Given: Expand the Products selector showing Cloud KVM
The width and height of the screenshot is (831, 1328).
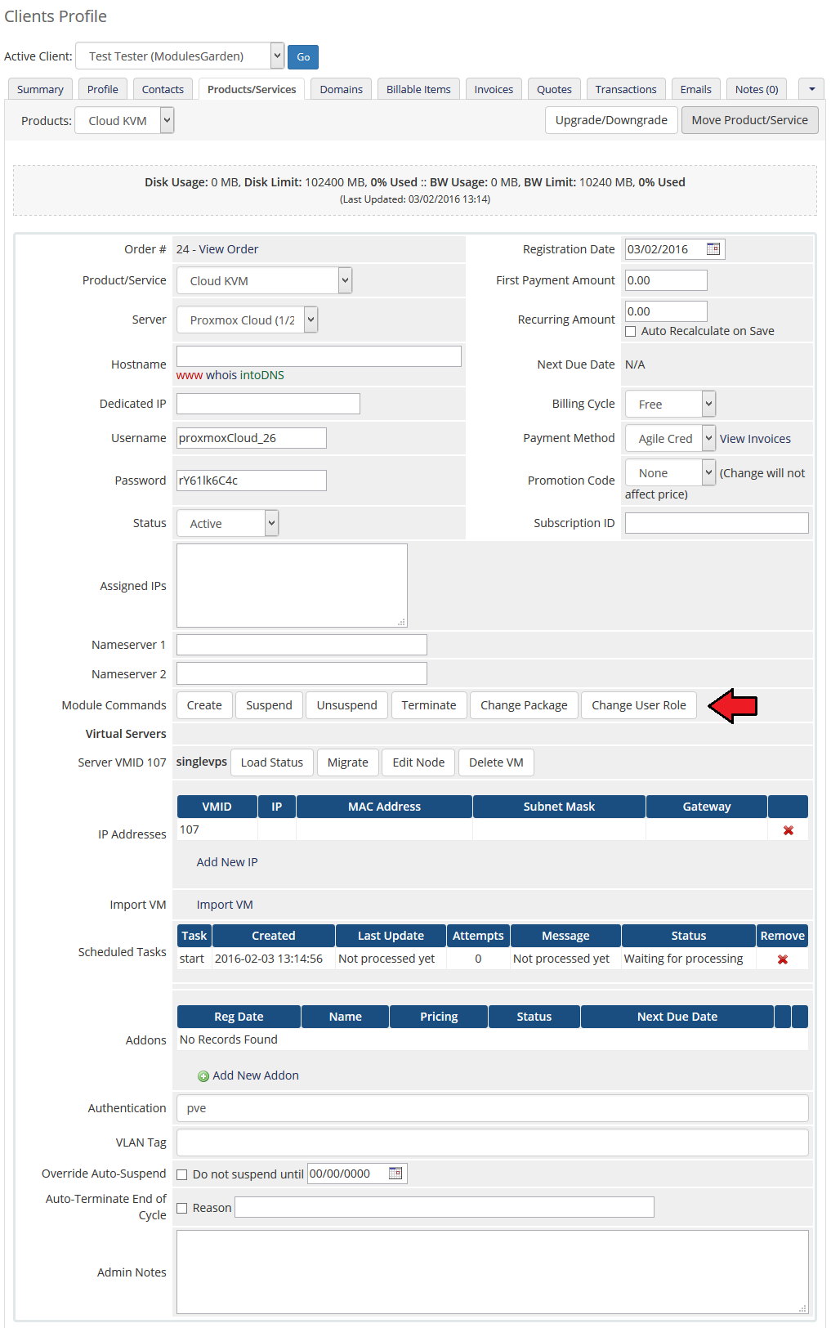Looking at the screenshot, I should pos(124,121).
